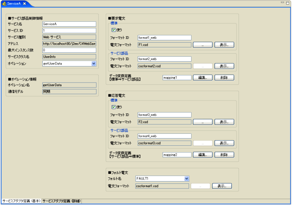Click the format1_web フォーマット ID field
This screenshot has width=292, height=205.
[x=164, y=38]
